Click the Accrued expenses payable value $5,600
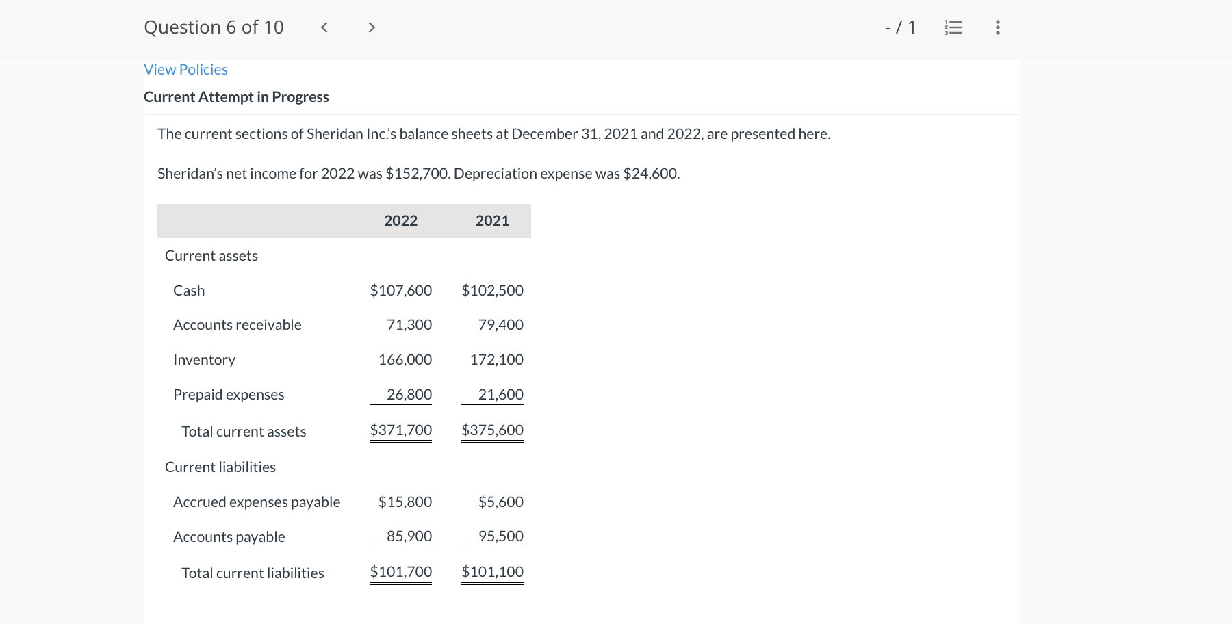The height and width of the screenshot is (624, 1232). pos(500,502)
